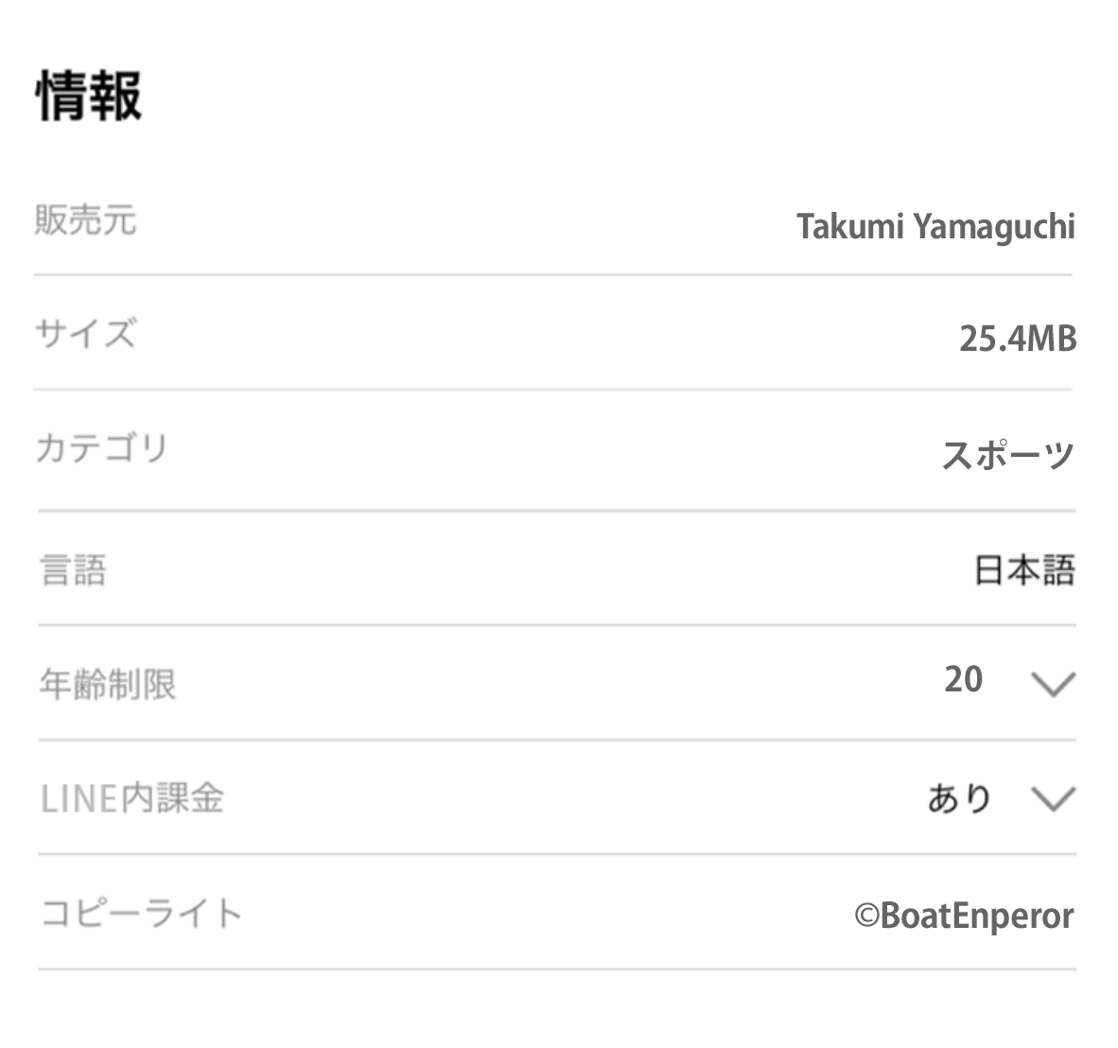Click the コピーライト row label
This screenshot has width=1118, height=1048.
tap(142, 914)
